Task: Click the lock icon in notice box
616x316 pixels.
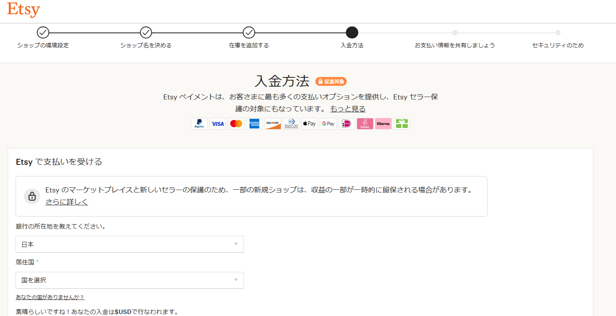Action: coord(32,196)
